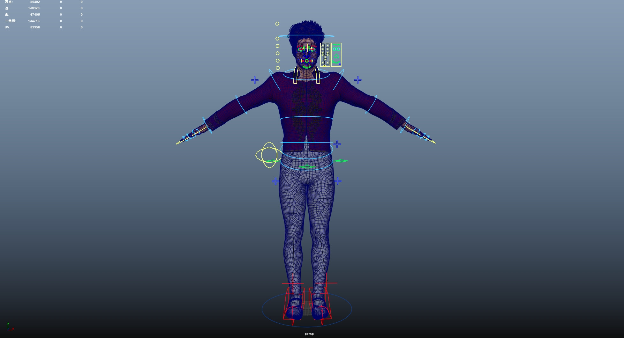Select the red cross control above the screen-right foot
This screenshot has width=624, height=338.
click(x=326, y=283)
